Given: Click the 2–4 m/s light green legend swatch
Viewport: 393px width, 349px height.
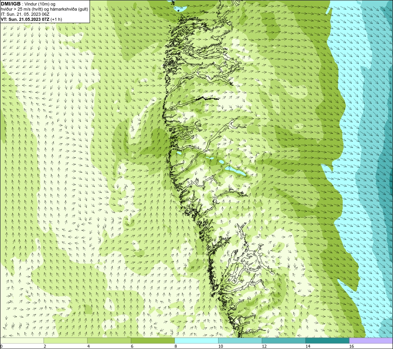Looking at the screenshot, I should pyautogui.click(x=65, y=340).
